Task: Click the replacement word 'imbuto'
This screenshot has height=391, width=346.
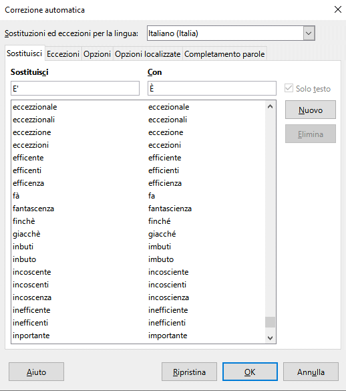Action: click(161, 259)
